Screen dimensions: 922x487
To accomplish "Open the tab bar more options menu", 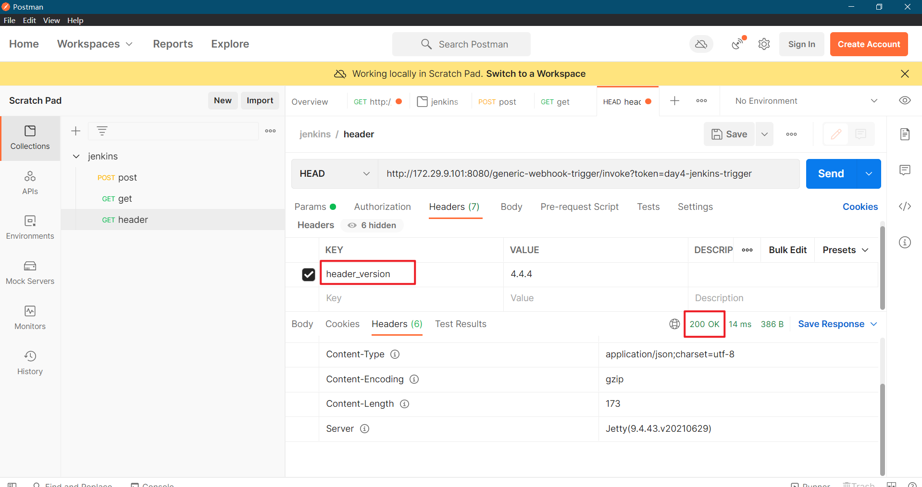I will click(701, 100).
